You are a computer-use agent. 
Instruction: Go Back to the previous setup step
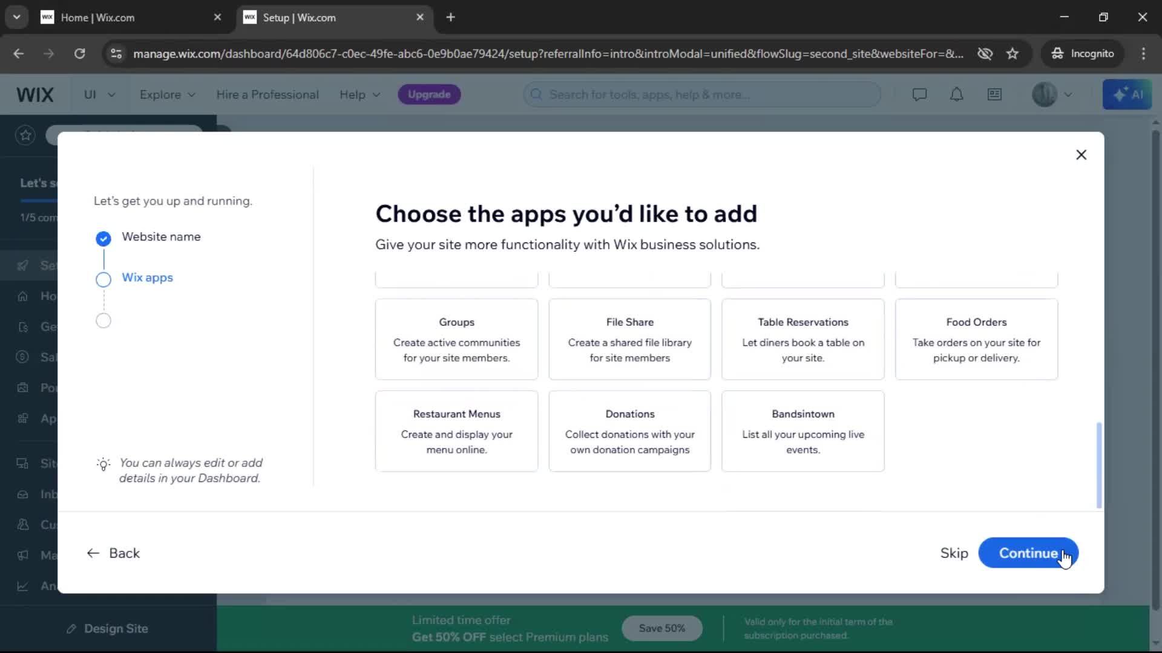[x=113, y=553]
